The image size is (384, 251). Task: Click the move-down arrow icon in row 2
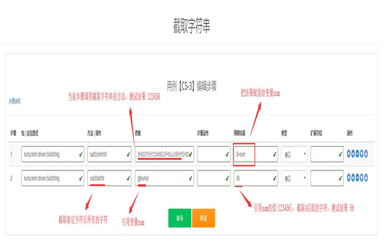[366, 177]
